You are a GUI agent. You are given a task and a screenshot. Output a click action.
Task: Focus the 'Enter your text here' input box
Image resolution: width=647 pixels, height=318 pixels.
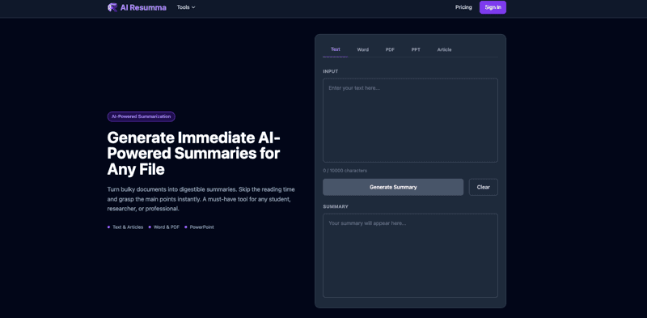pyautogui.click(x=410, y=121)
